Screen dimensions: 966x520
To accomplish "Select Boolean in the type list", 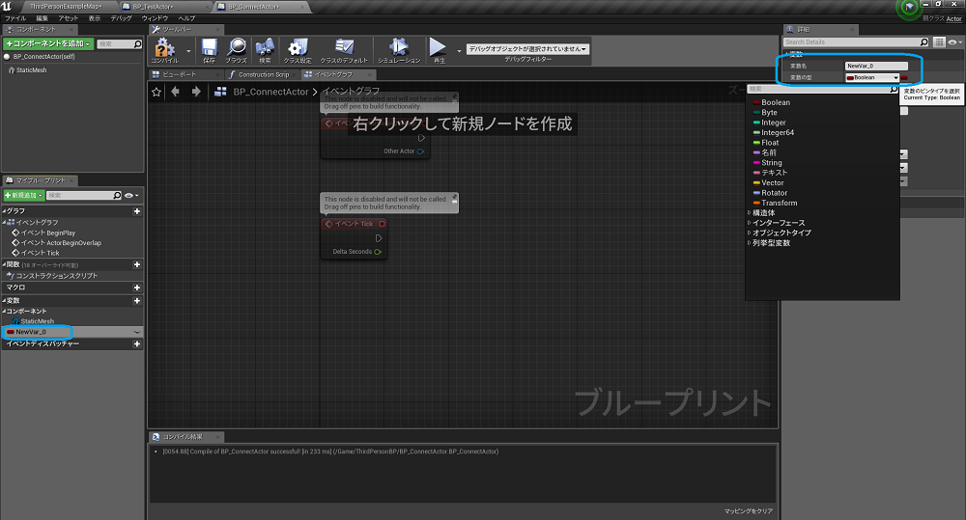I will click(x=775, y=103).
